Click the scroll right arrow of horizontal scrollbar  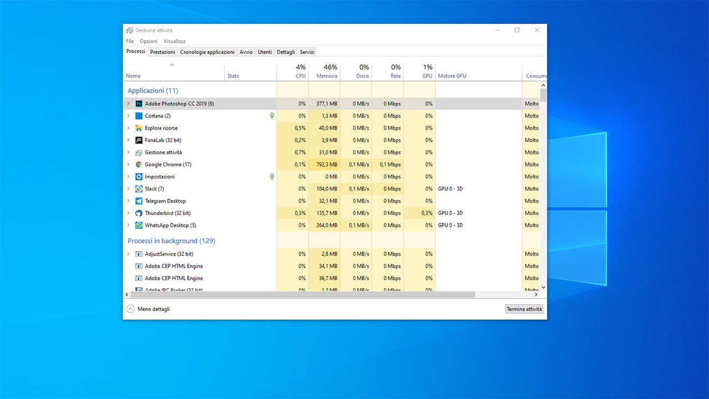[537, 295]
